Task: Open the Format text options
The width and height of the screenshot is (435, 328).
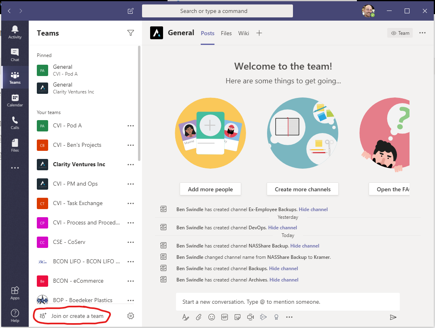Action: tap(186, 317)
